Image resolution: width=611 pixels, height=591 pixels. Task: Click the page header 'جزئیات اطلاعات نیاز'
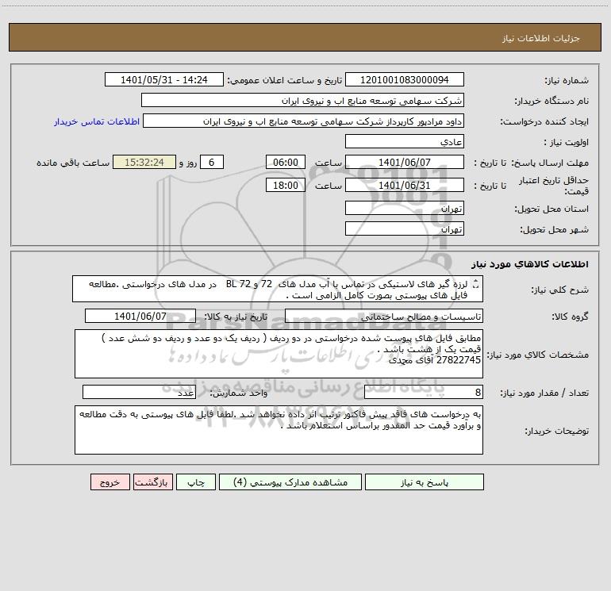(541, 38)
